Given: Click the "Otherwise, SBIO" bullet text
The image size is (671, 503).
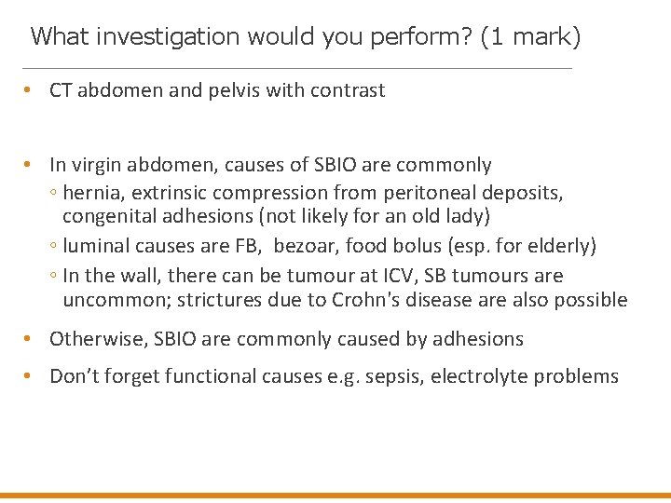Looking at the screenshot, I should pyautogui.click(x=286, y=339).
